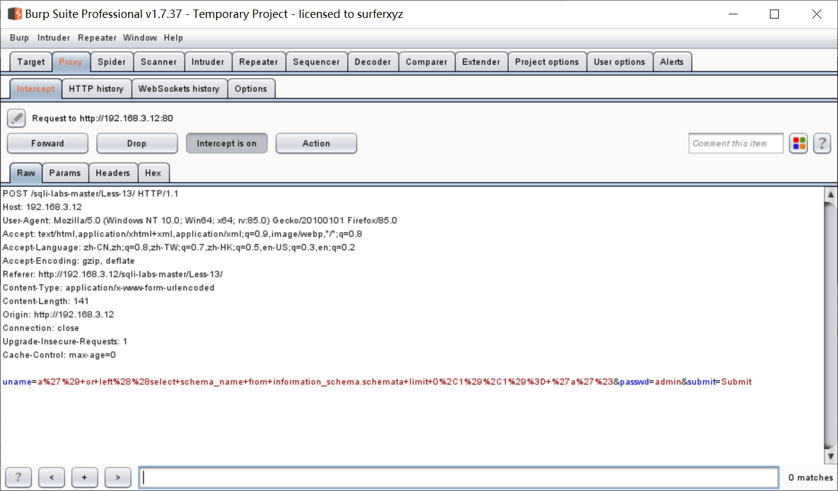Click the Referer header line
The width and height of the screenshot is (838, 491).
coord(113,274)
